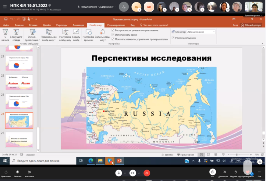
Task: Start slideshow from the beginning (С начала)
Action: [5, 32]
